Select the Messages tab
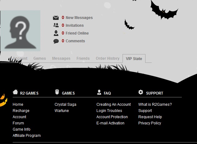This screenshot has width=197, height=144. (x=61, y=58)
